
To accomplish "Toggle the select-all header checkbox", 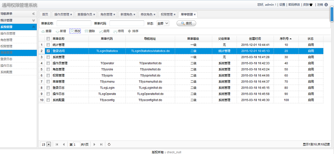I will (x=48, y=38).
